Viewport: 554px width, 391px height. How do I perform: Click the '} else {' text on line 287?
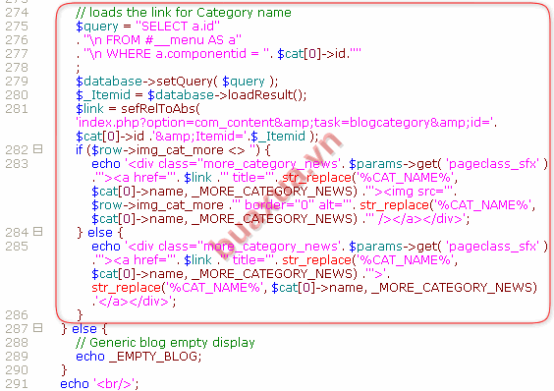click(83, 329)
